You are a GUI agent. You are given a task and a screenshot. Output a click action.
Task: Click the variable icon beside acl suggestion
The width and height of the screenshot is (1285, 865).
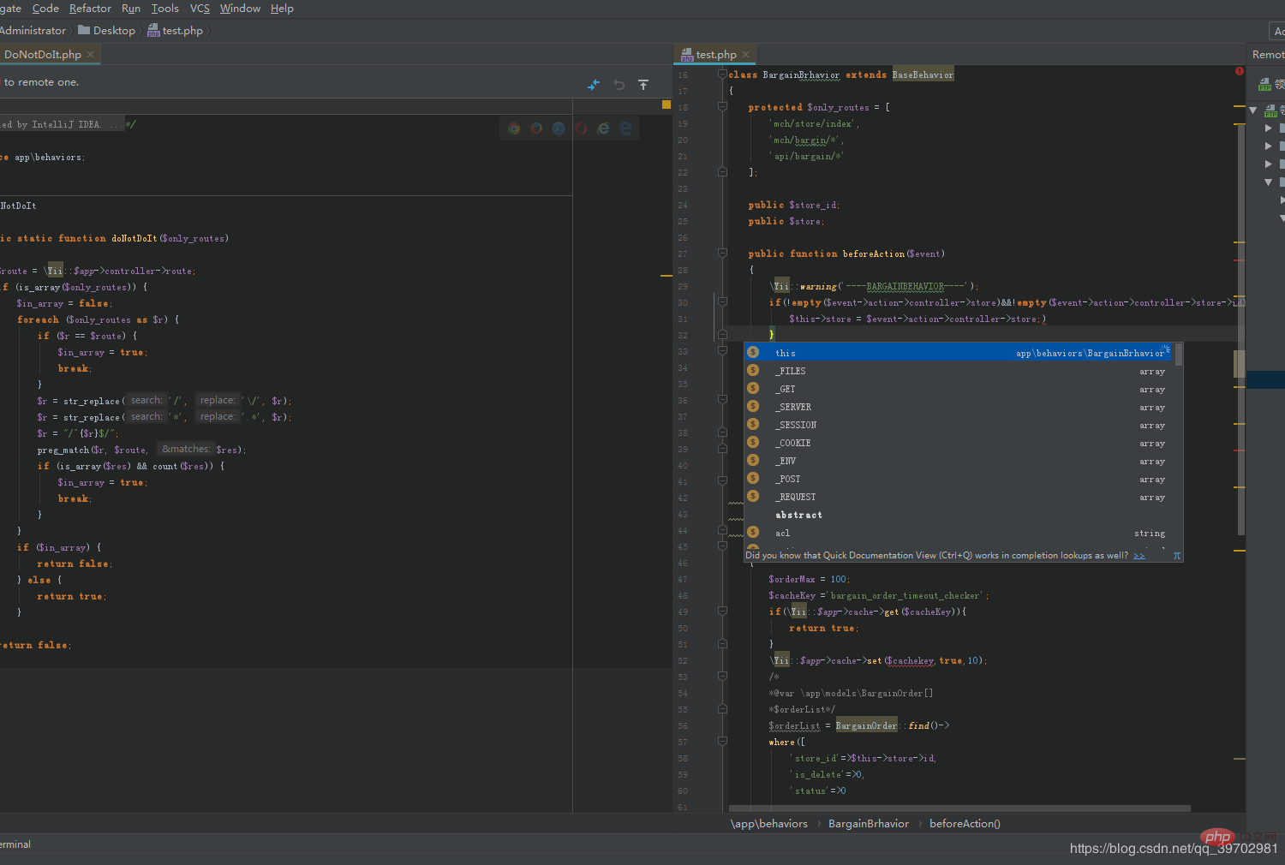pyautogui.click(x=753, y=532)
